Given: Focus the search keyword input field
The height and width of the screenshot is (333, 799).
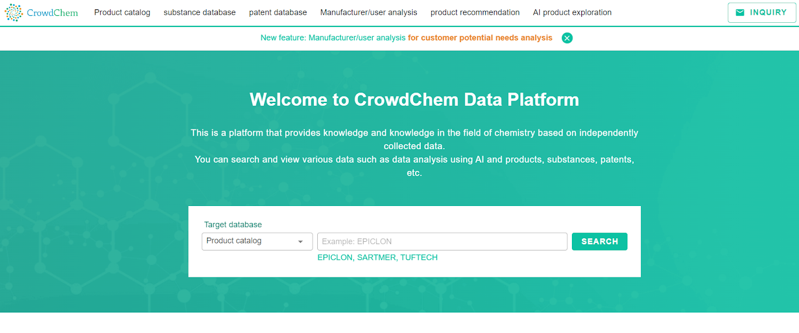Looking at the screenshot, I should point(442,242).
